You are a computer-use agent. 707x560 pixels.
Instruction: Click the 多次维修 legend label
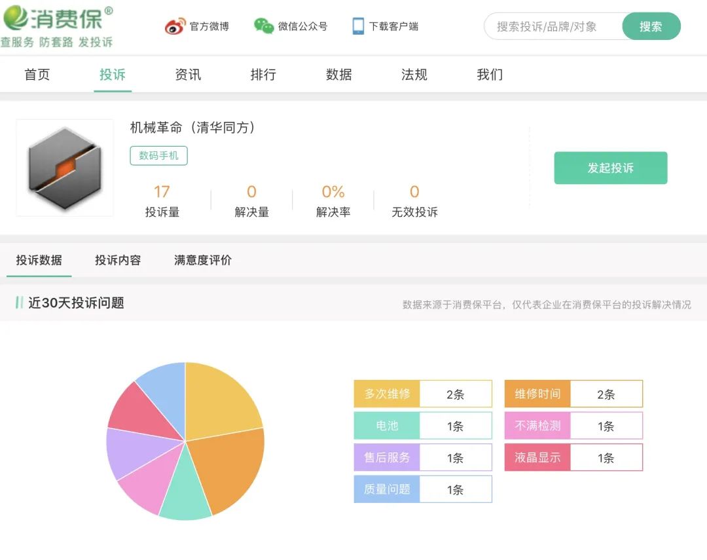[386, 393]
